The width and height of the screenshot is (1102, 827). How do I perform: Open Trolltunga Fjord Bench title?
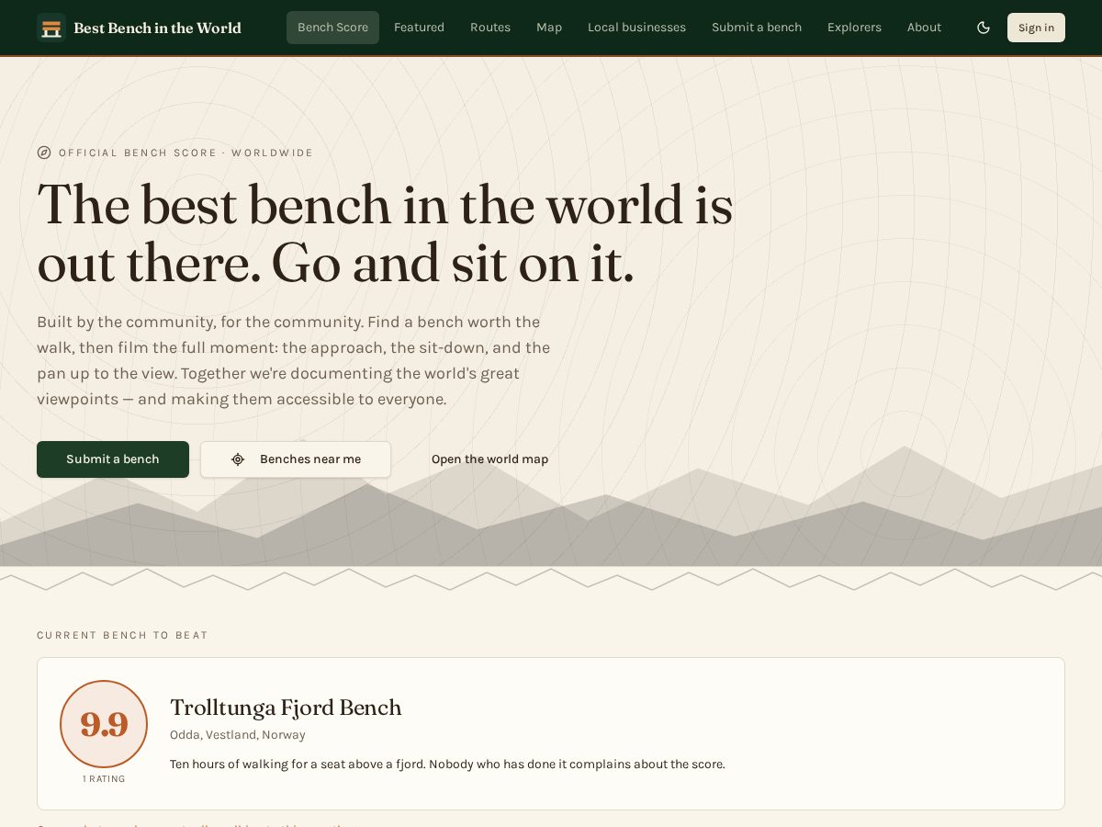[286, 708]
